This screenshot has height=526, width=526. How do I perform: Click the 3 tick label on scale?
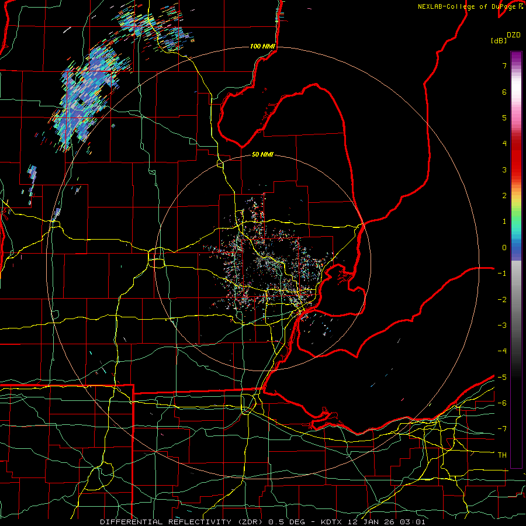[x=504, y=169]
